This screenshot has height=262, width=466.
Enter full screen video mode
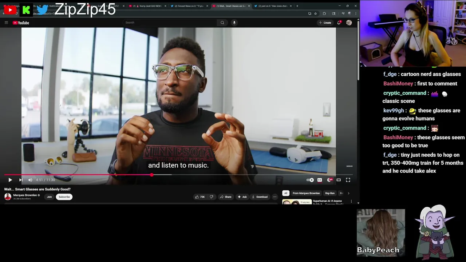(x=348, y=180)
